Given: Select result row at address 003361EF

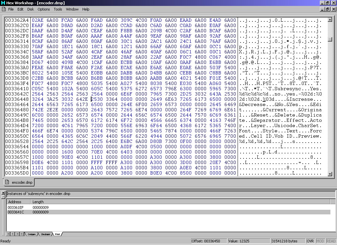Looking at the screenshot, I should 169,207.
